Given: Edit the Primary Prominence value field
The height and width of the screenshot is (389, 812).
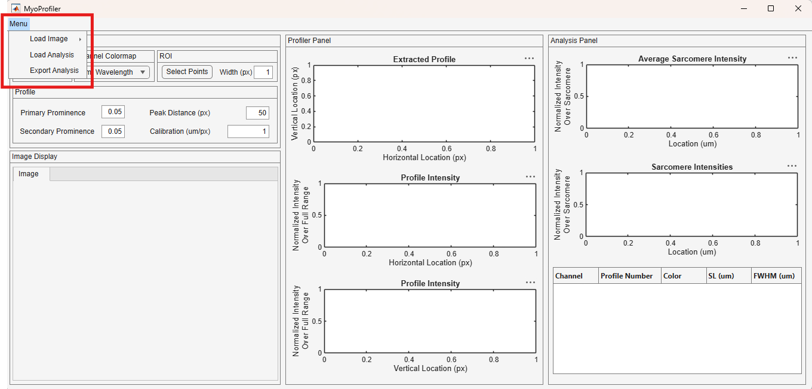Looking at the screenshot, I should coord(113,112).
